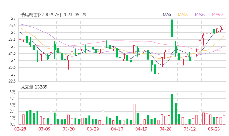Click the 03-20 date axis label
This screenshot has width=229, height=136.
(x=69, y=129)
